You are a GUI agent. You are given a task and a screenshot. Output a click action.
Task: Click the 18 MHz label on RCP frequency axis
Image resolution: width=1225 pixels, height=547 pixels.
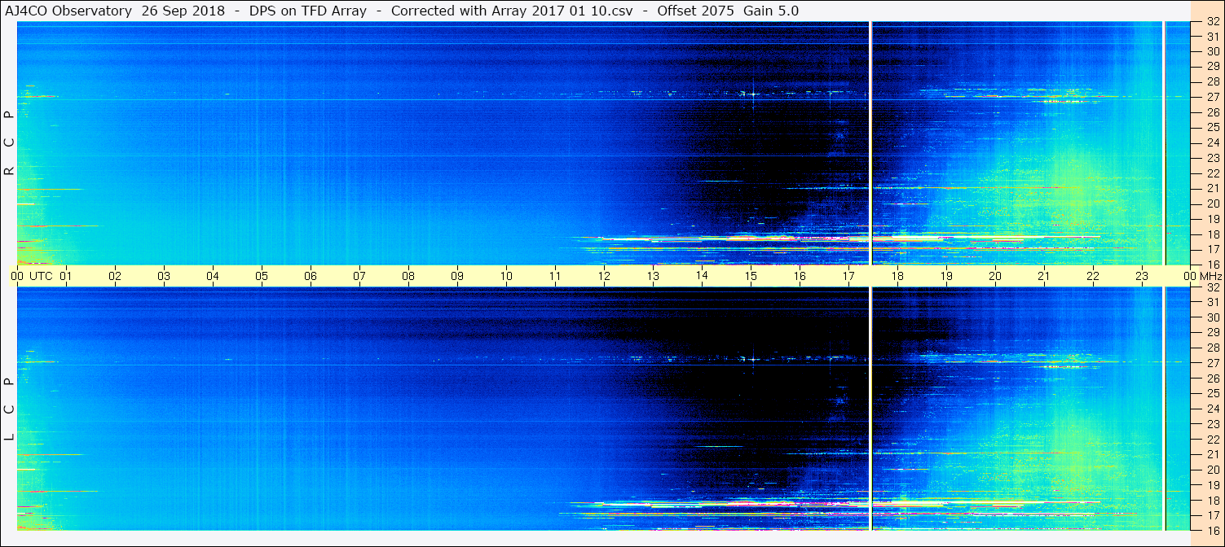click(1213, 234)
